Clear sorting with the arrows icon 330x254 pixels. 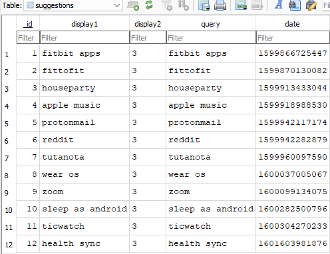[x=184, y=5]
